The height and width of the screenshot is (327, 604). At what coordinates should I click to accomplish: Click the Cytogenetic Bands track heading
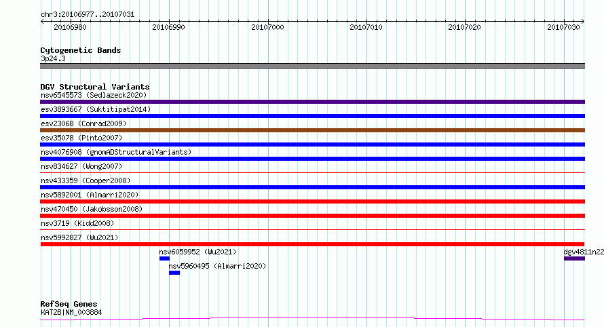pyautogui.click(x=81, y=50)
